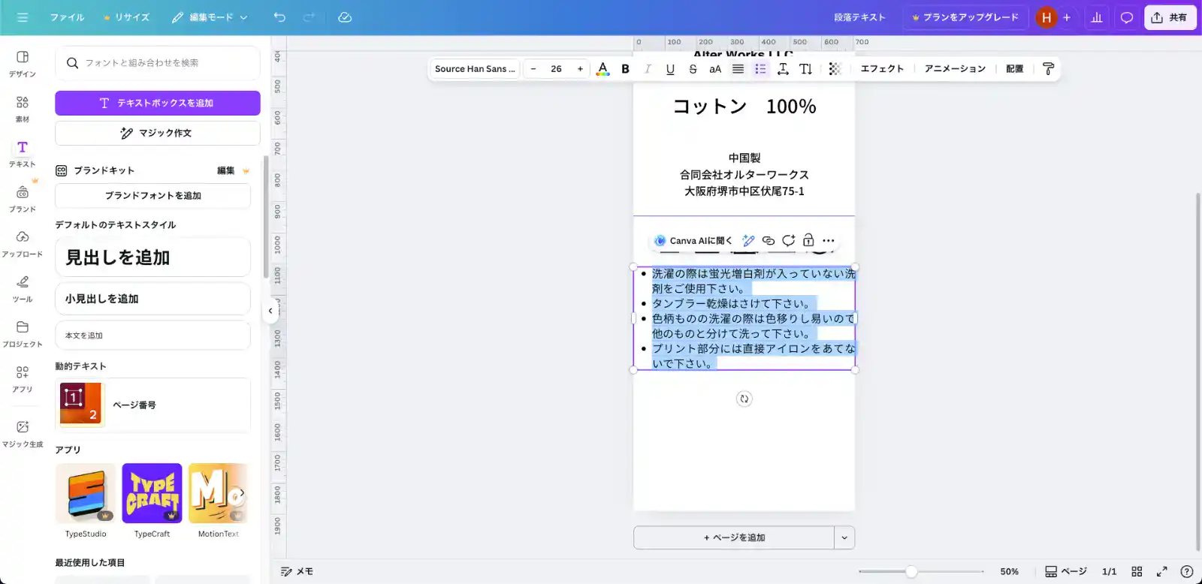Open the comments speech bubble icon
This screenshot has height=584, width=1202.
[1126, 17]
